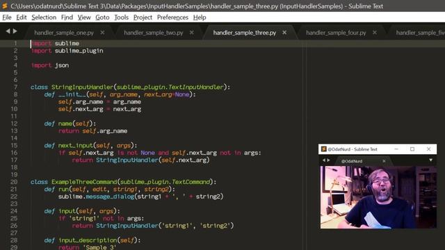Close the handler_sample_two.py tab
This screenshot has width=445, height=250.
pyautogui.click(x=192, y=33)
